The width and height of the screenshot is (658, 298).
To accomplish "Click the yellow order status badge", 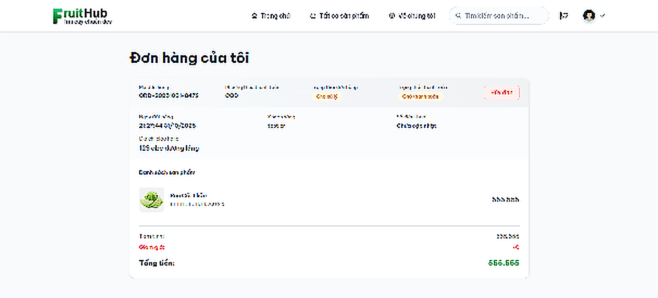I will (327, 97).
